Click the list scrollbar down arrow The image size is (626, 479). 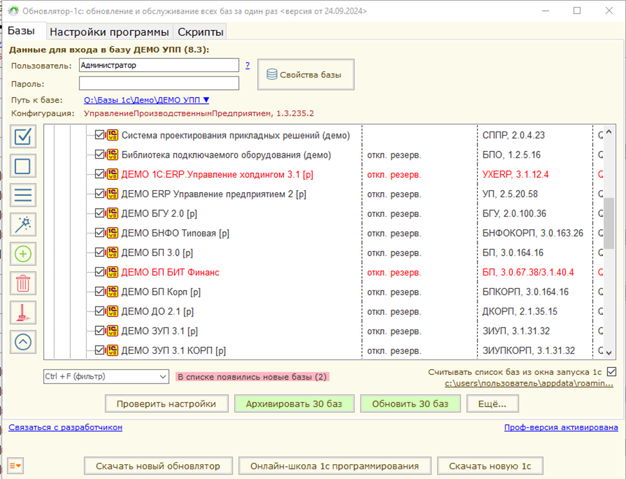(609, 353)
